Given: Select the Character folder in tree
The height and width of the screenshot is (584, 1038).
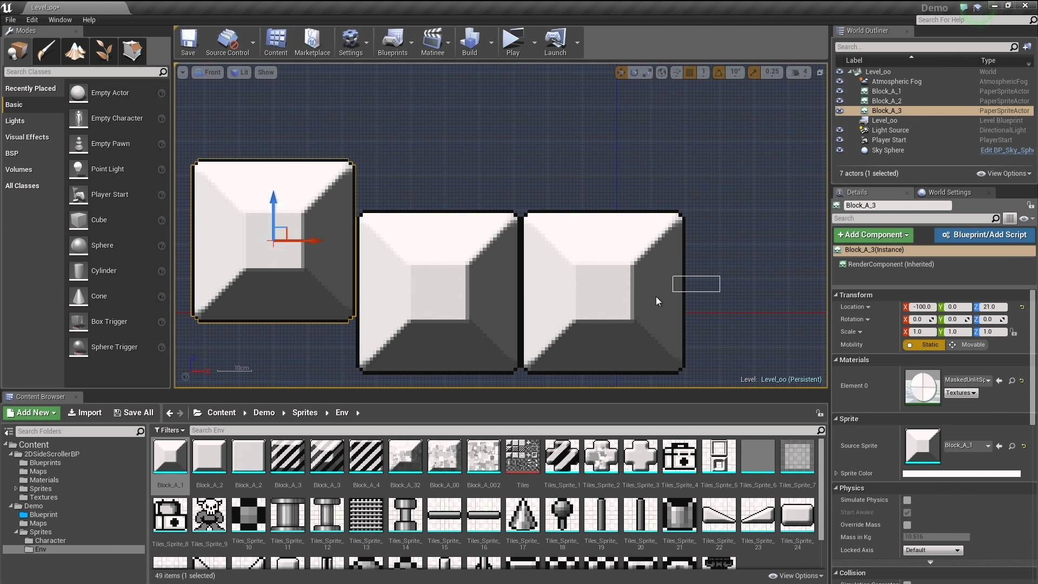Looking at the screenshot, I should (x=50, y=541).
